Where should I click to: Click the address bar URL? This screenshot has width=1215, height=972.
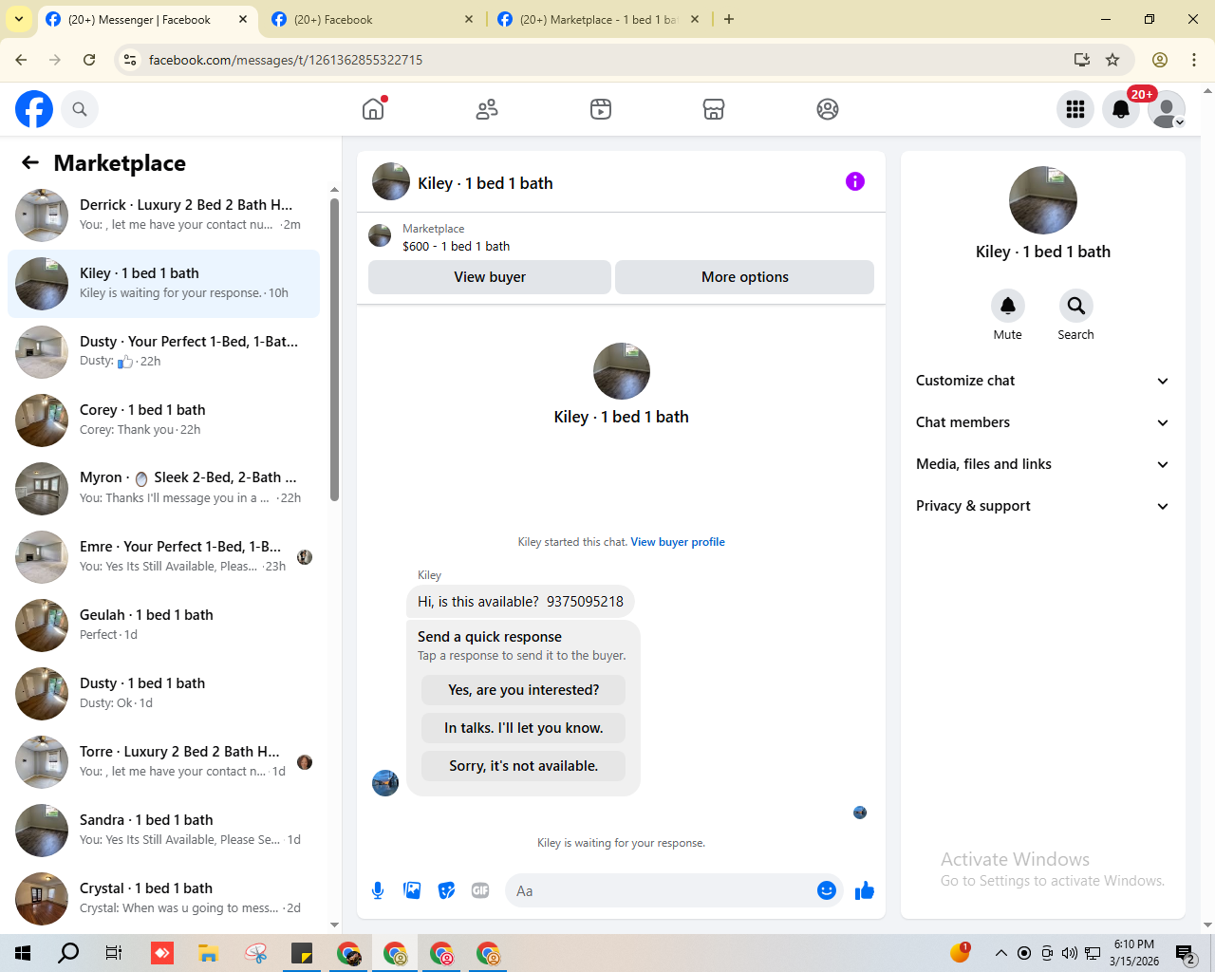click(x=286, y=60)
